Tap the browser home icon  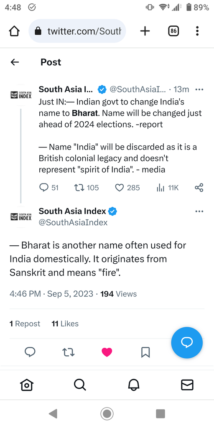click(x=15, y=31)
